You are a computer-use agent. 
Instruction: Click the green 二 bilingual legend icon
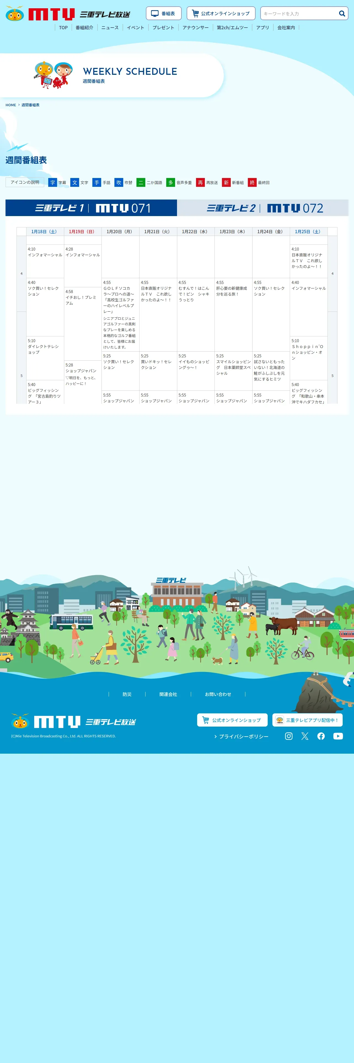(141, 182)
